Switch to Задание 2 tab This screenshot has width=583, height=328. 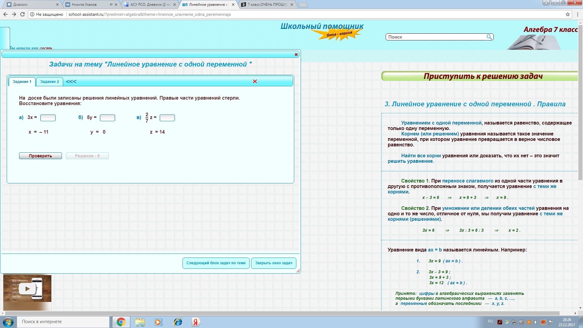pos(49,82)
